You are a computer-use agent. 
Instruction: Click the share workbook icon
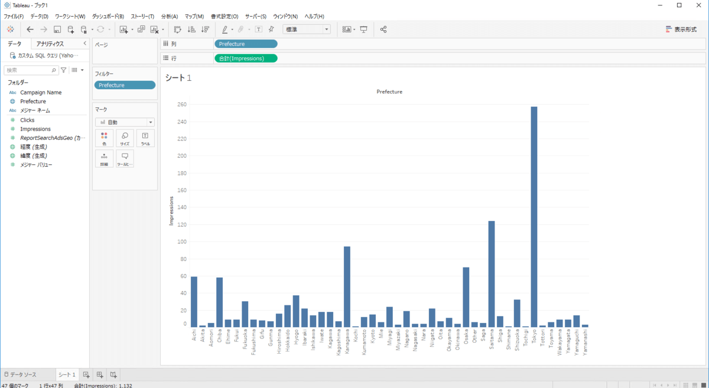click(x=383, y=29)
